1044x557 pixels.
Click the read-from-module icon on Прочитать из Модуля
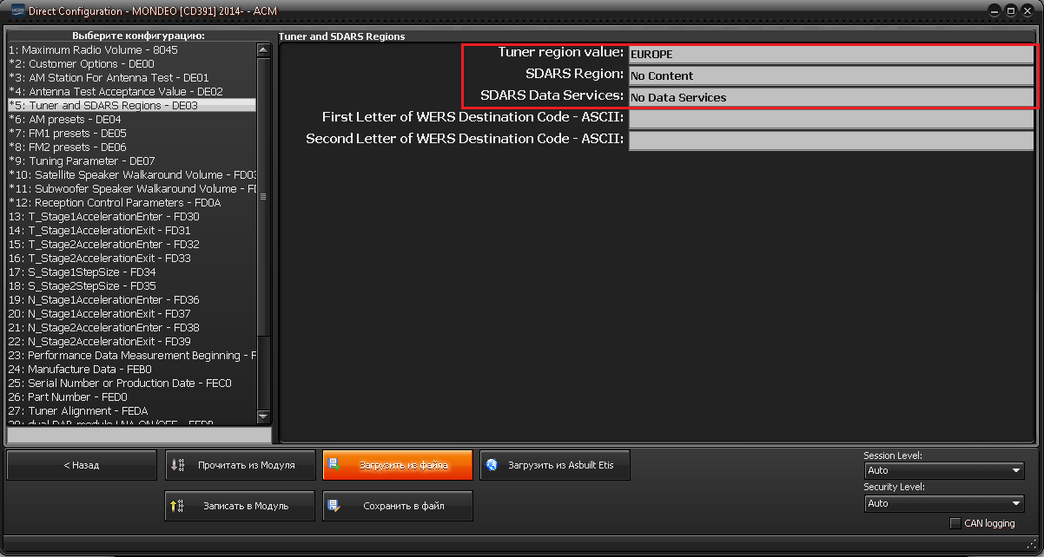pyautogui.click(x=178, y=465)
